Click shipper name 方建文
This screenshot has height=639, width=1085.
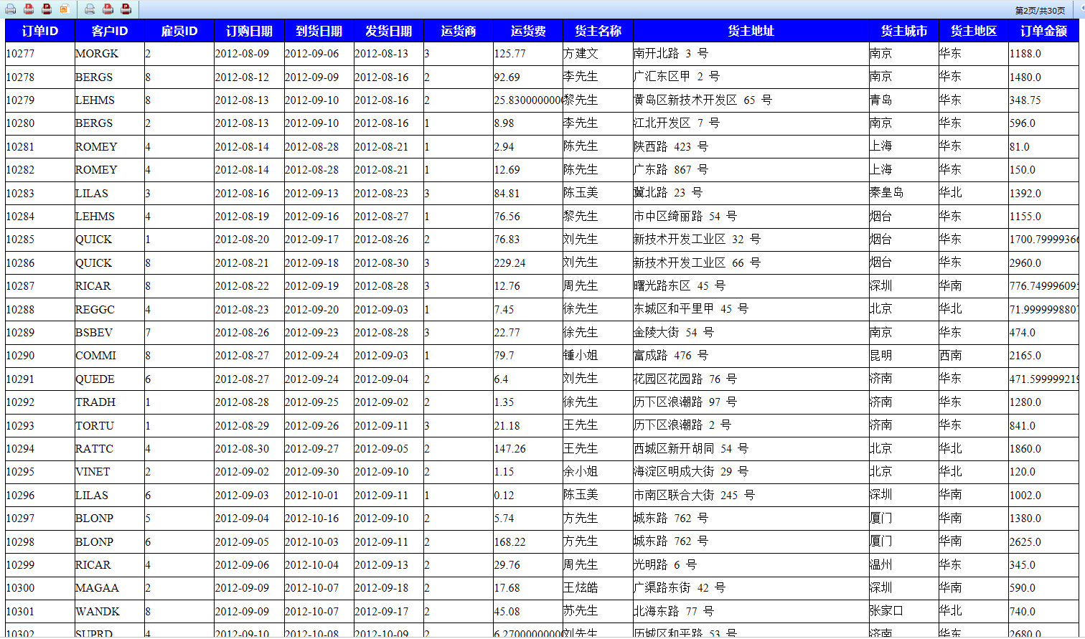tap(581, 54)
